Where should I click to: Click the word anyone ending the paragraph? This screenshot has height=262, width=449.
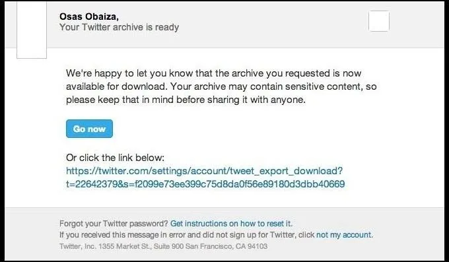tap(287, 100)
